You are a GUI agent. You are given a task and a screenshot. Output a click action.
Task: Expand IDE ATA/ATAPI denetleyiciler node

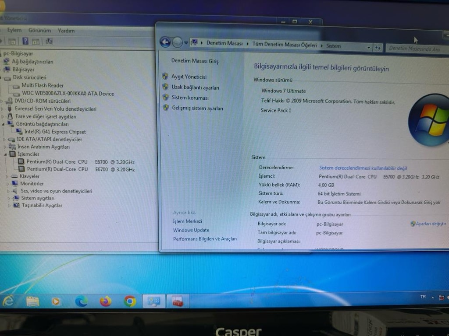pyautogui.click(x=4, y=140)
